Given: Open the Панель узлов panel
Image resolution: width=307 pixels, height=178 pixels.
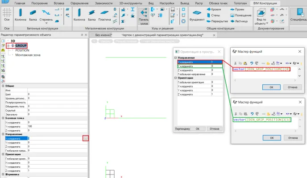Looking at the screenshot, I should pos(144,16).
